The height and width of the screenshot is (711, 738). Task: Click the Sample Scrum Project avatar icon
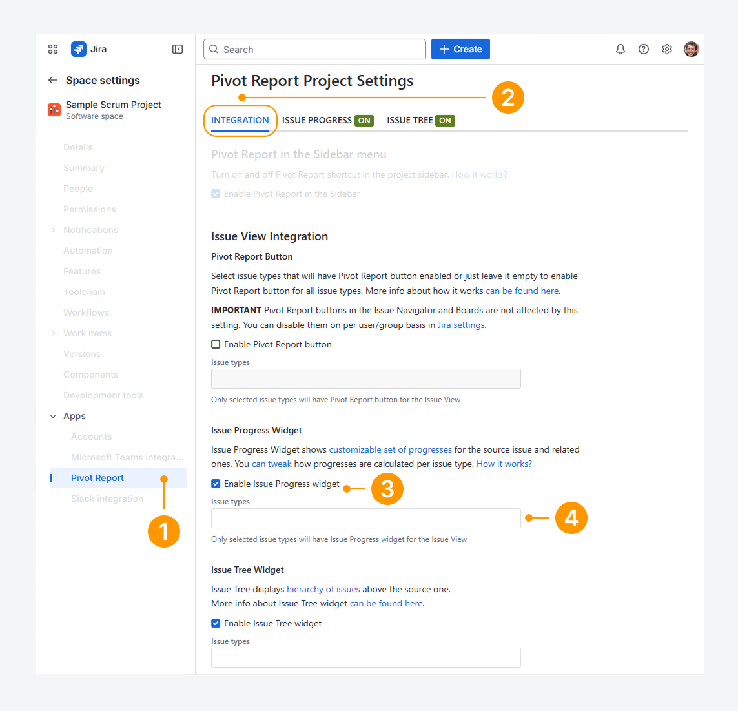click(x=54, y=110)
